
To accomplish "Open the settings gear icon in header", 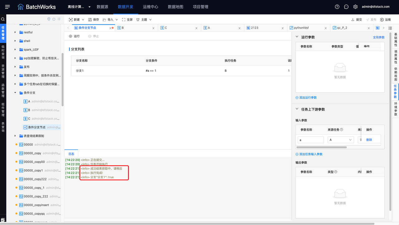I will pos(355,7).
